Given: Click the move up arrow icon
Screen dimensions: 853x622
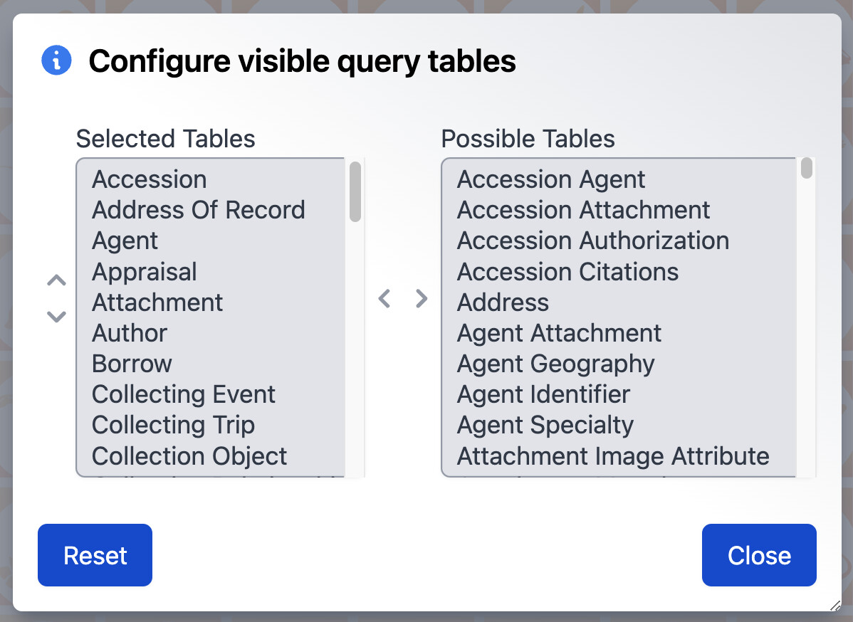Looking at the screenshot, I should coord(57,280).
